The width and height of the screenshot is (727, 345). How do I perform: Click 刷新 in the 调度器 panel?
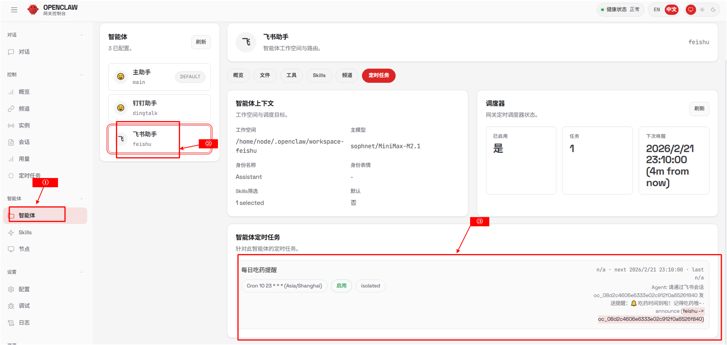(699, 108)
